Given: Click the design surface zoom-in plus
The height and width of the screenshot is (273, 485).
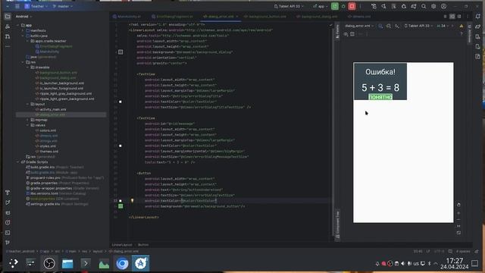Looking at the screenshot, I should (x=458, y=213).
